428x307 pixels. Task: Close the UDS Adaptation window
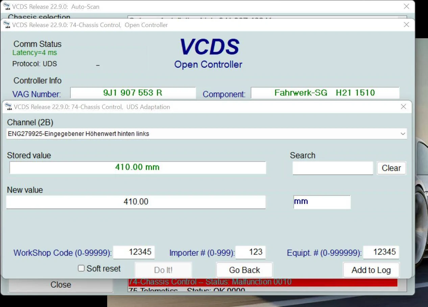click(403, 107)
